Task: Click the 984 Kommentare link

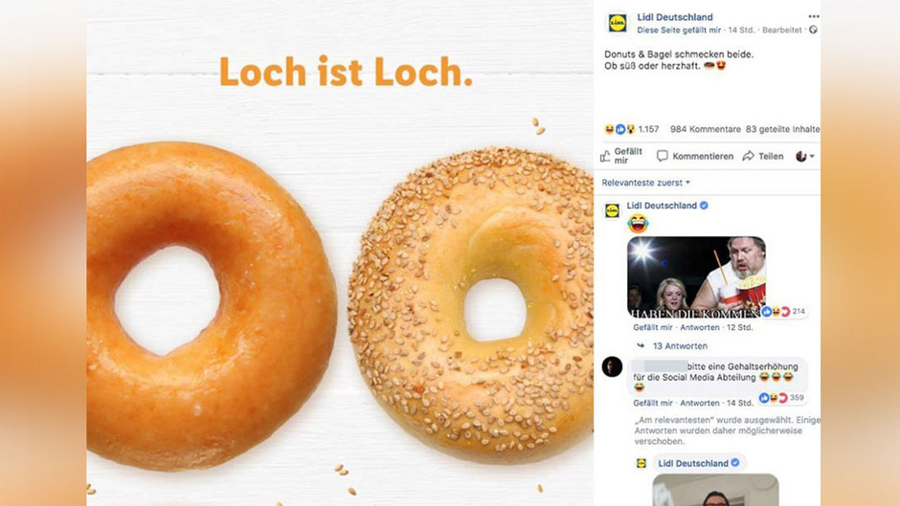Action: (706, 130)
